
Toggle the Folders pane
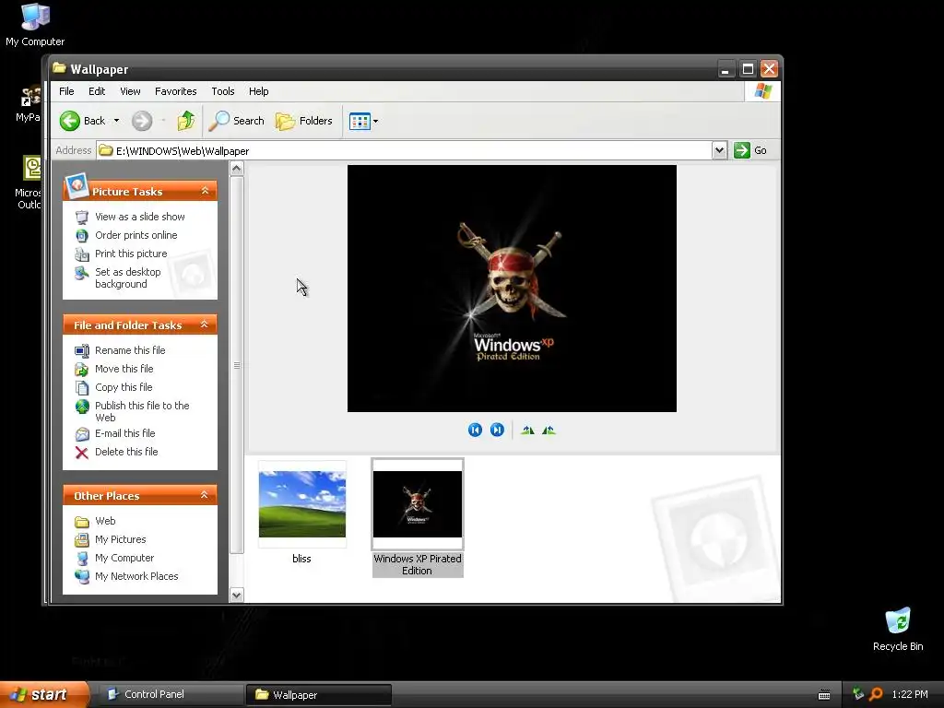click(304, 121)
